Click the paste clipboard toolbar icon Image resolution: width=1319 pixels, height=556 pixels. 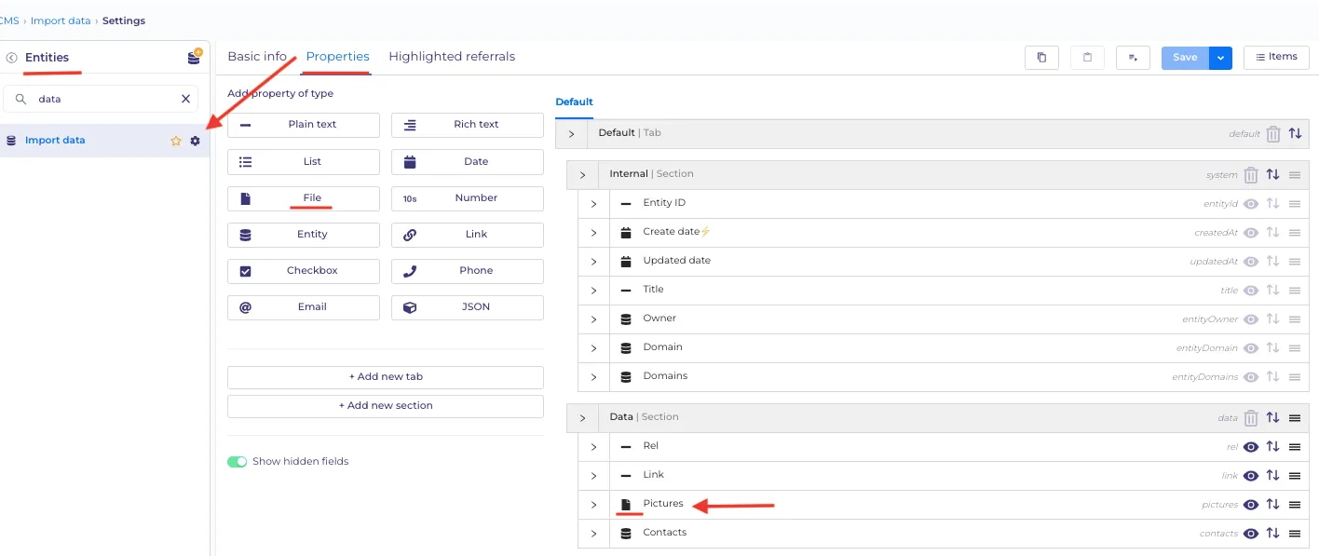(x=1087, y=58)
